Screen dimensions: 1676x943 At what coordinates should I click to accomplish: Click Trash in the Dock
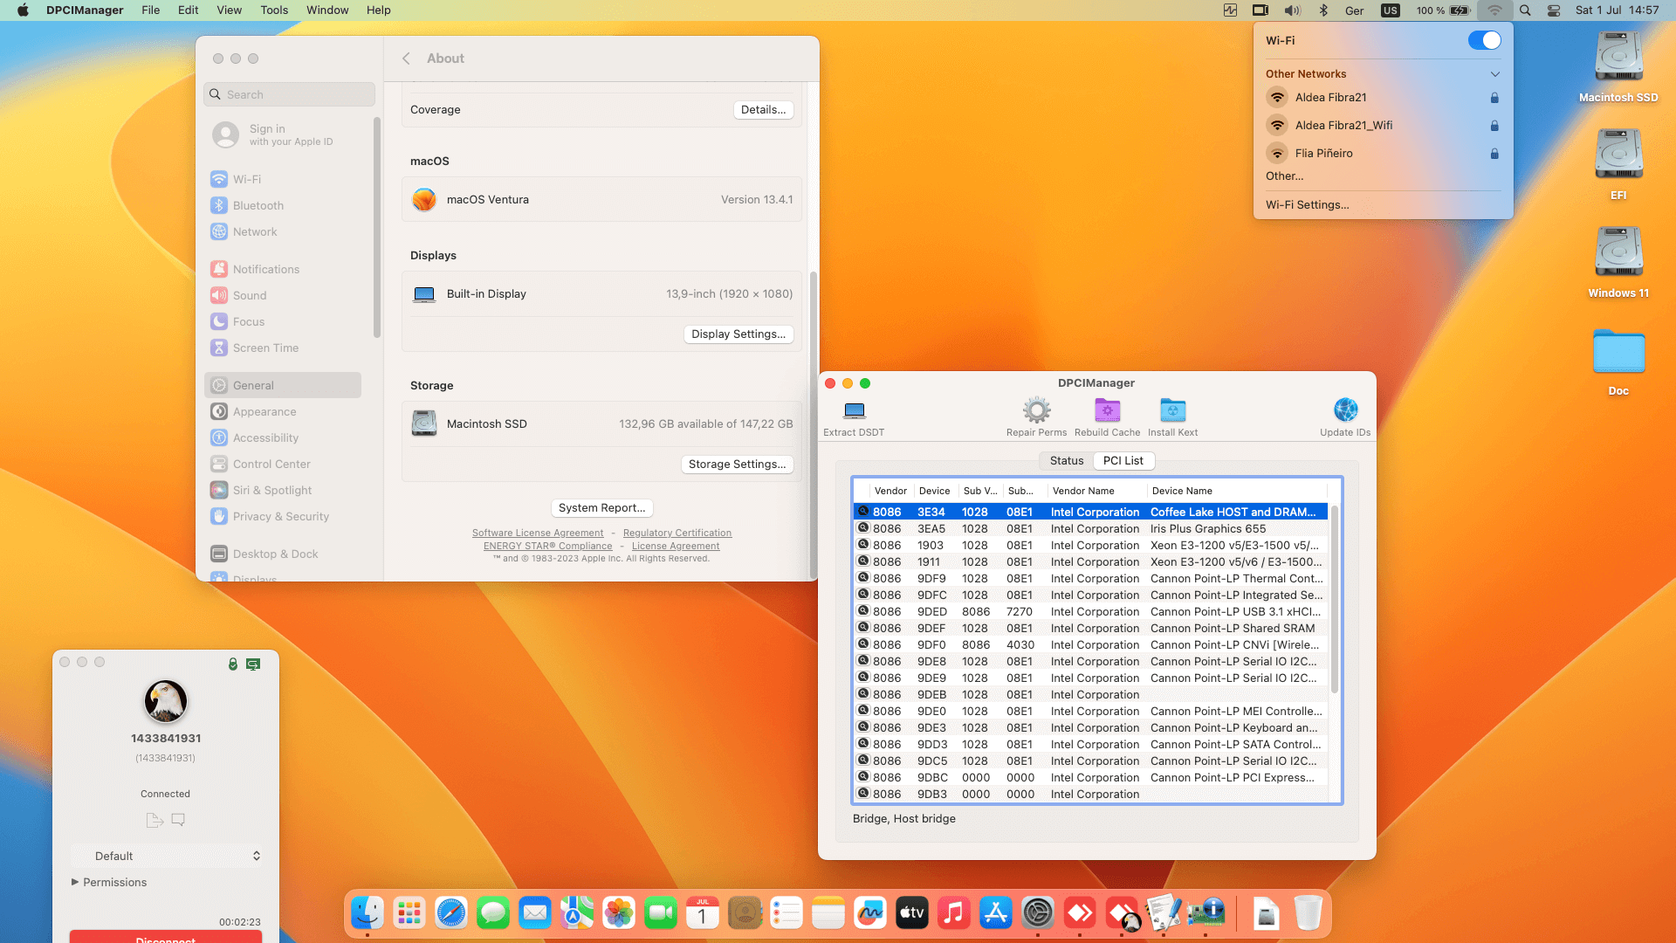tap(1308, 913)
